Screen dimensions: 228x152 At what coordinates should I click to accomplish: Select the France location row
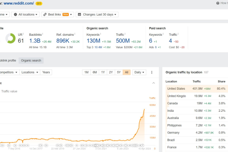[197, 147]
